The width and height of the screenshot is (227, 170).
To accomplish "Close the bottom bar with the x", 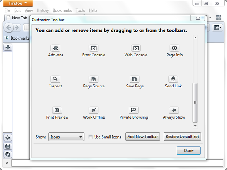I will click(x=7, y=163).
